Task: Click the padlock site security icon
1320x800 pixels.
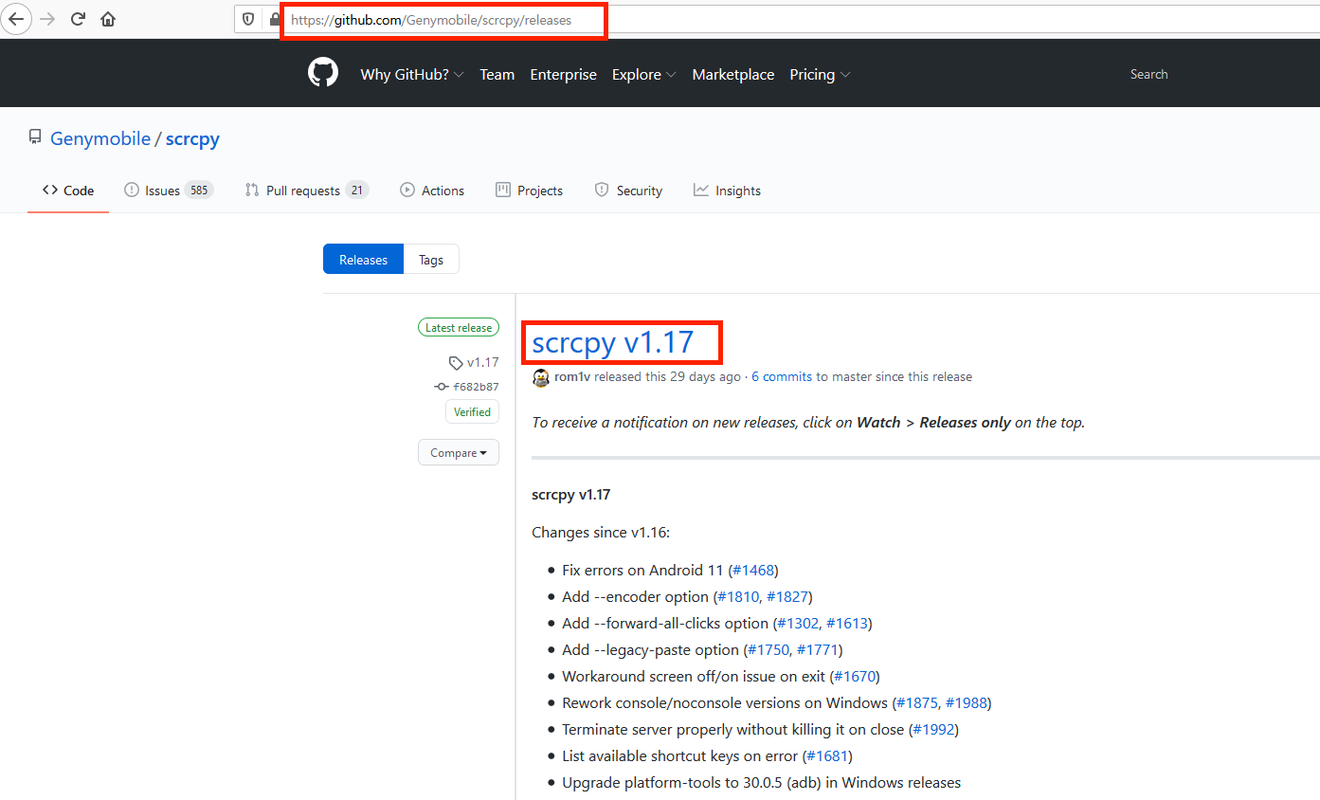Action: (x=274, y=19)
